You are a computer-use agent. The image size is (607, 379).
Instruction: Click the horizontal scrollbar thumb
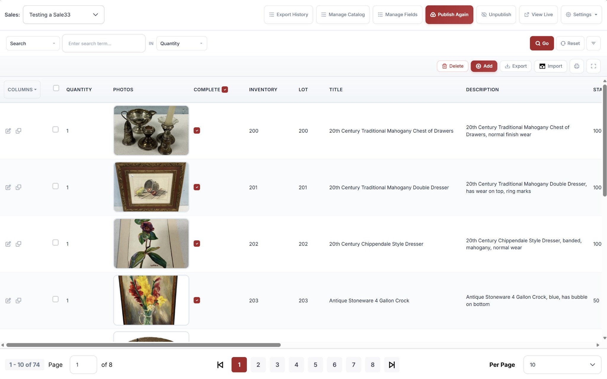[x=143, y=345]
